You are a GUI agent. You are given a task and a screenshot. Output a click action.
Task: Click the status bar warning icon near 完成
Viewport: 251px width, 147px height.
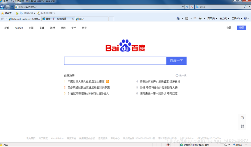(1, 145)
